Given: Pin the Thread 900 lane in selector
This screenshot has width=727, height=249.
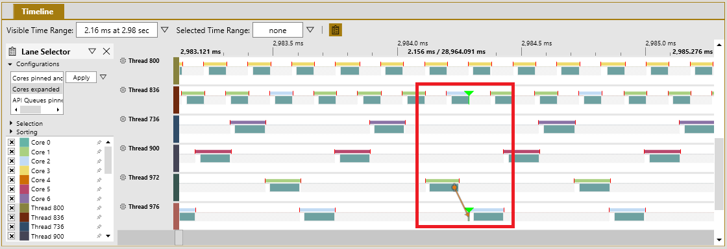Looking at the screenshot, I should 99,236.
